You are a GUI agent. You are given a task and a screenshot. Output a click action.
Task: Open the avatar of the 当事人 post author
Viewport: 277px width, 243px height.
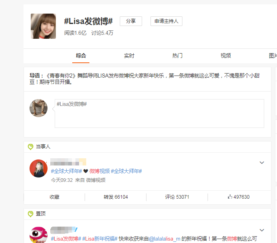(38, 168)
